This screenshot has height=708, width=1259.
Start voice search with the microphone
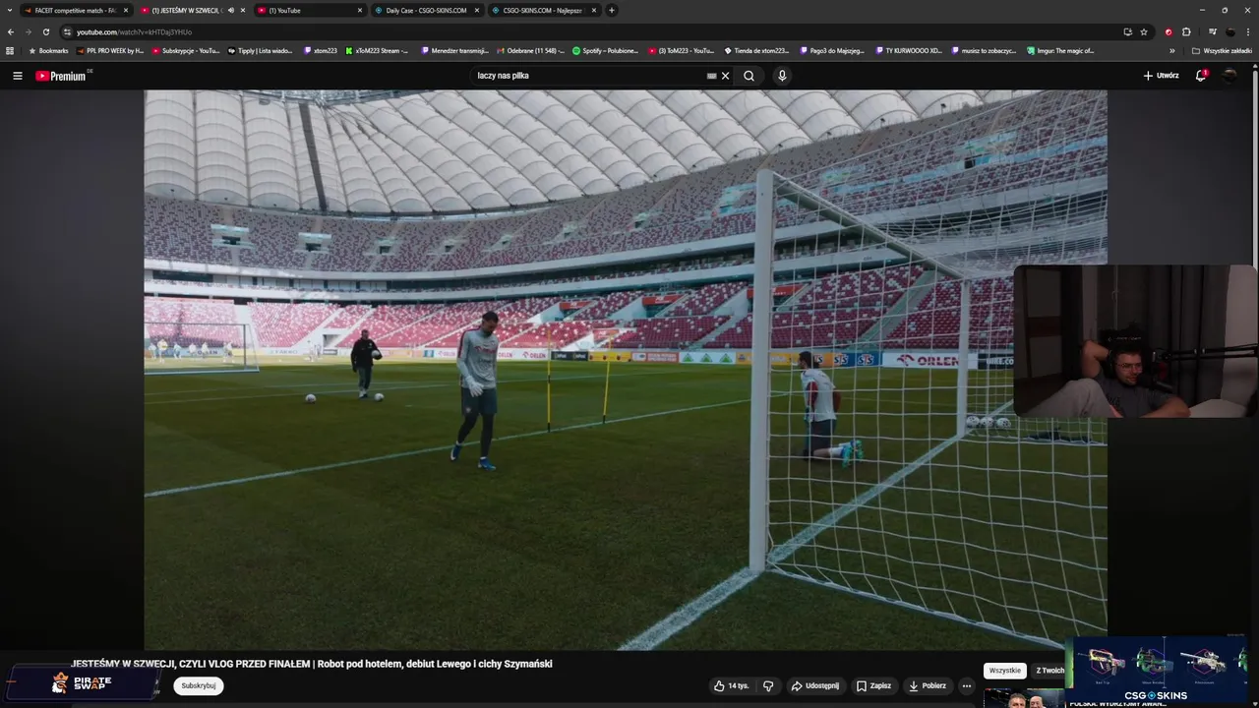782,76
